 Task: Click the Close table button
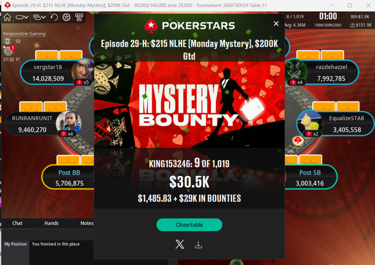click(189, 225)
